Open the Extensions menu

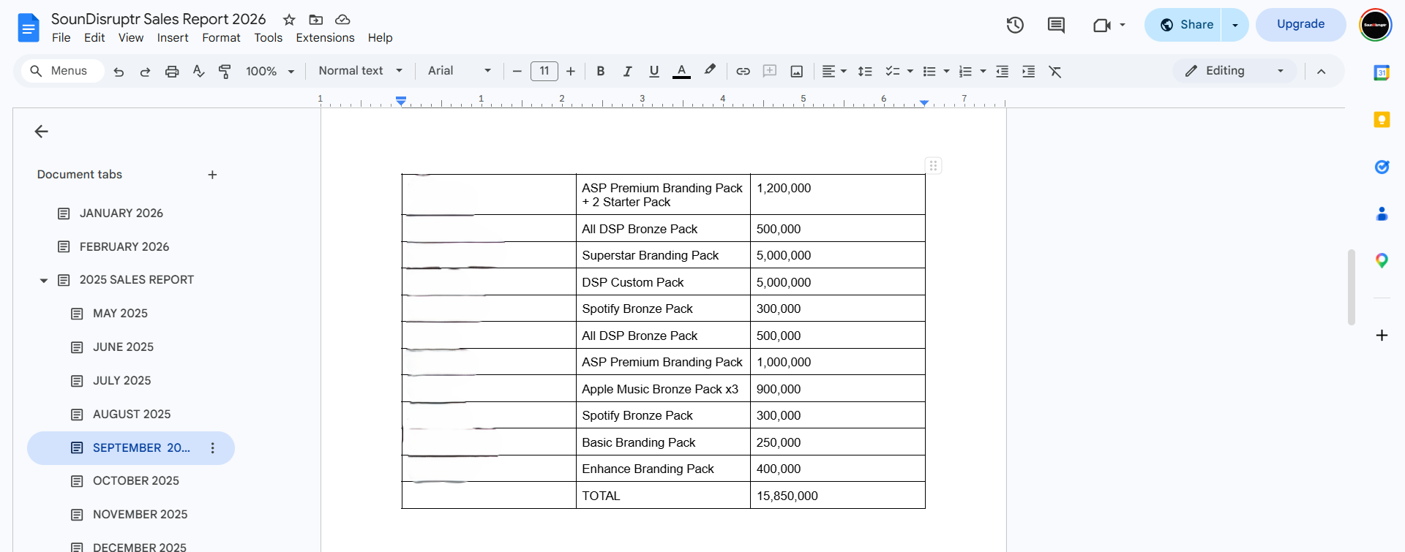click(x=325, y=38)
